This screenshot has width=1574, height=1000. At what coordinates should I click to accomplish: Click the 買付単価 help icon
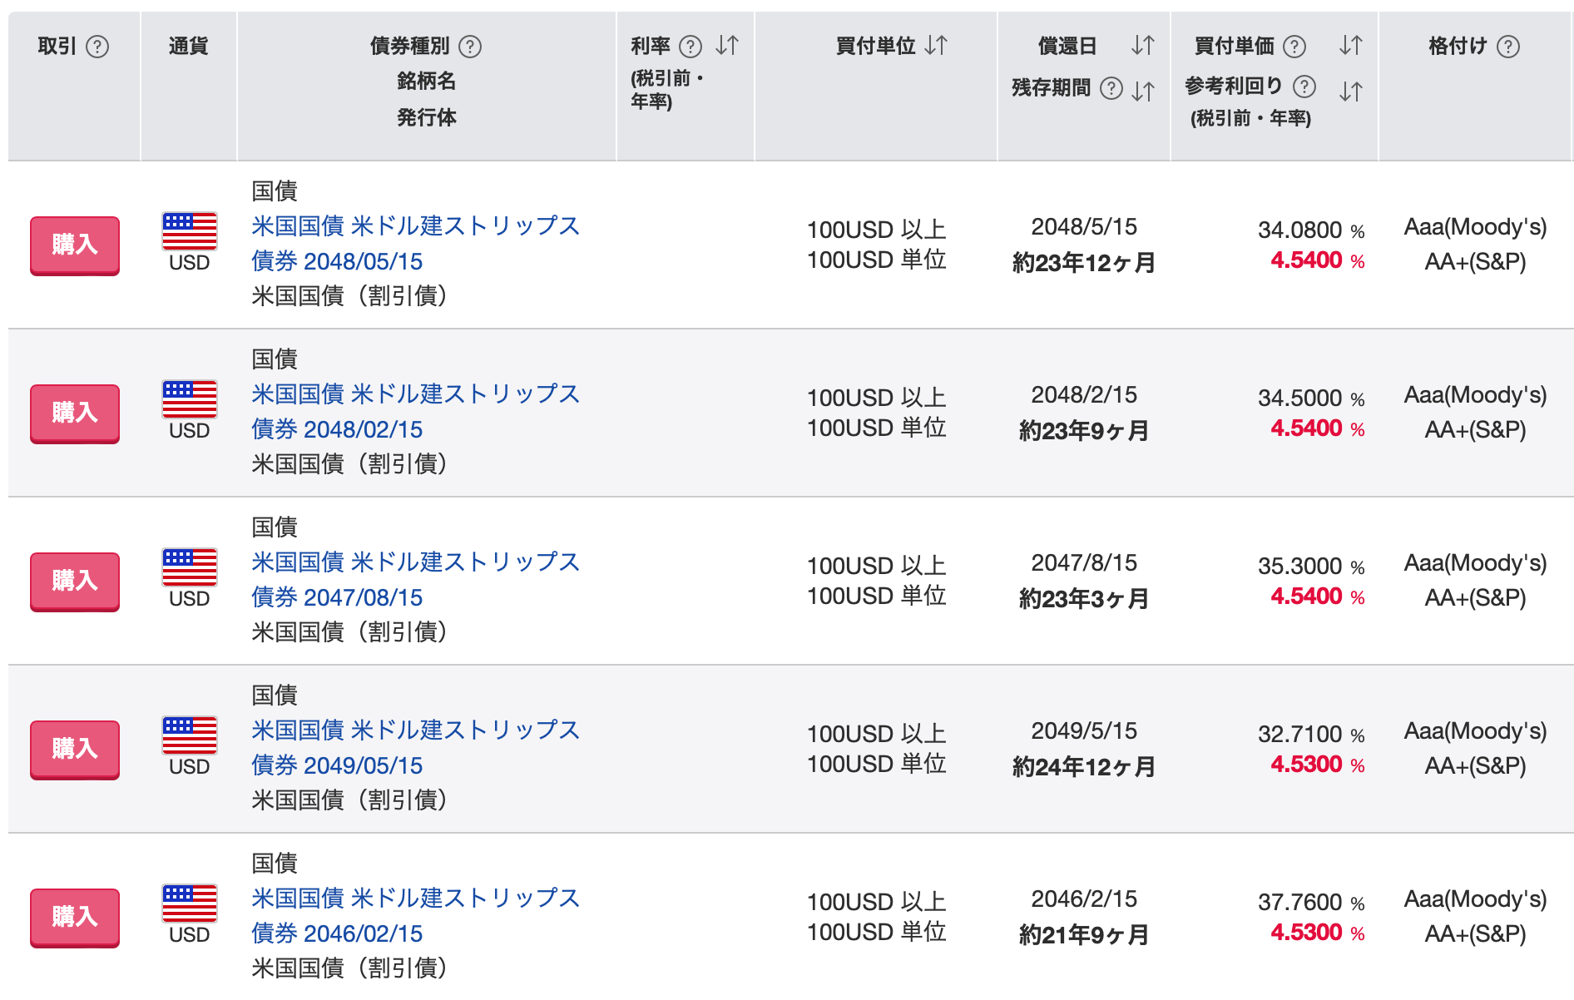pos(1294,47)
